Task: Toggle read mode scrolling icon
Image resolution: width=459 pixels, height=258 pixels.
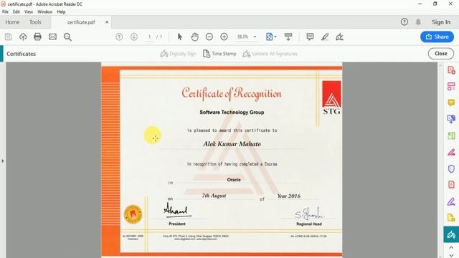Action: (x=288, y=37)
